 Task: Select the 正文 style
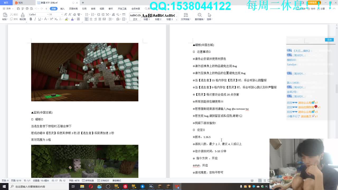135,17
